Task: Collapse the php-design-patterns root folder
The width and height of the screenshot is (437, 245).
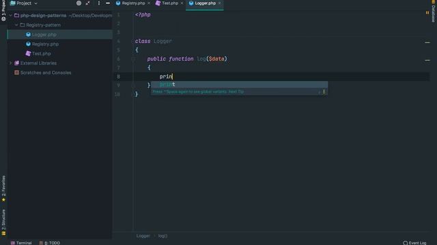Action: pyautogui.click(x=11, y=16)
